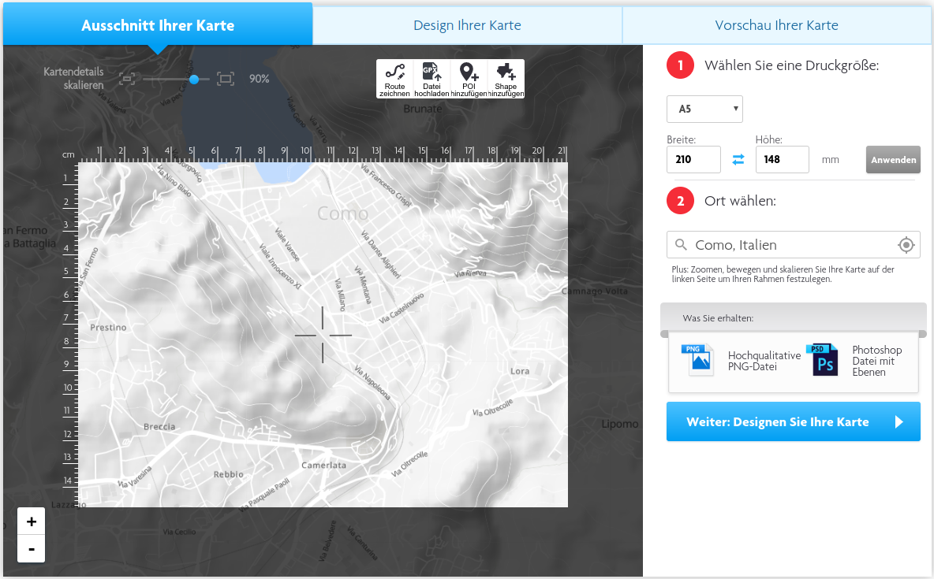
Task: Select the Ausschnitt Ihrer Karte tab
Action: [158, 25]
